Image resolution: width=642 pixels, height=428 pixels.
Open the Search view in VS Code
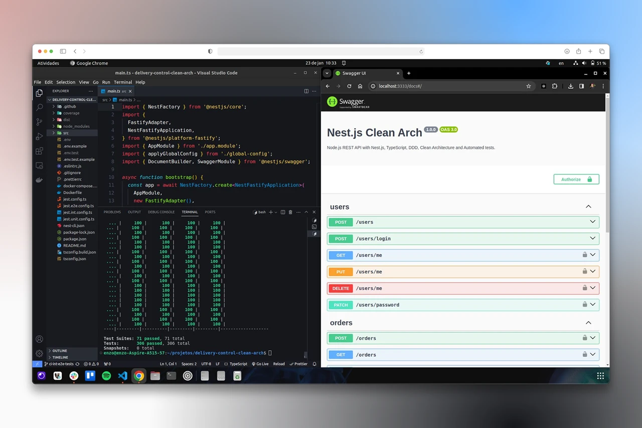[39, 107]
